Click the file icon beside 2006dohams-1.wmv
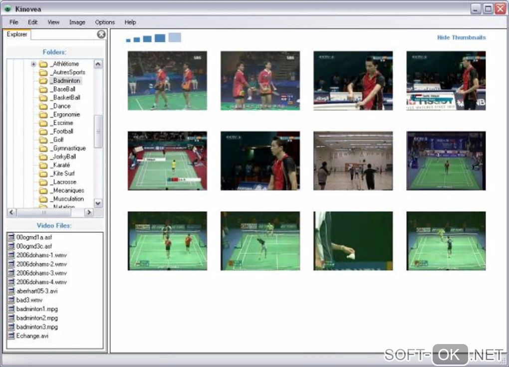This screenshot has height=367, width=509. tap(11, 255)
